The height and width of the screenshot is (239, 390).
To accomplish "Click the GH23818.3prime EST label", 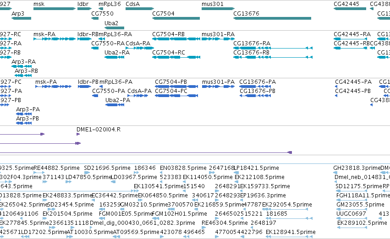I will pos(357,168).
